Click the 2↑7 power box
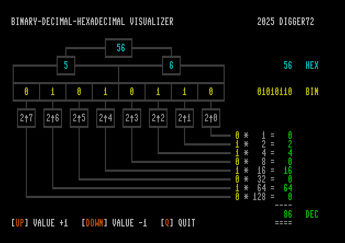This screenshot has width=345, height=243. (x=26, y=118)
